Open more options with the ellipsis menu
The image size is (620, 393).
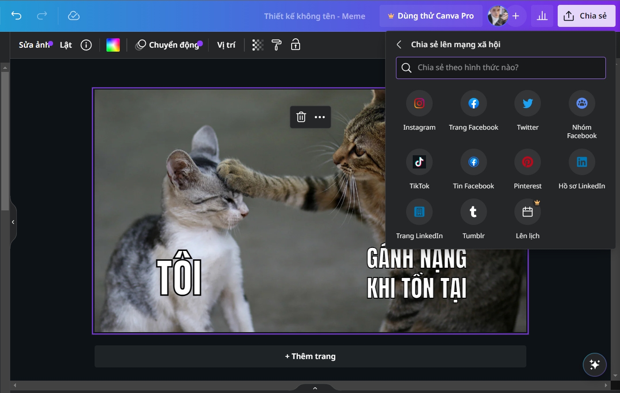[x=320, y=117]
